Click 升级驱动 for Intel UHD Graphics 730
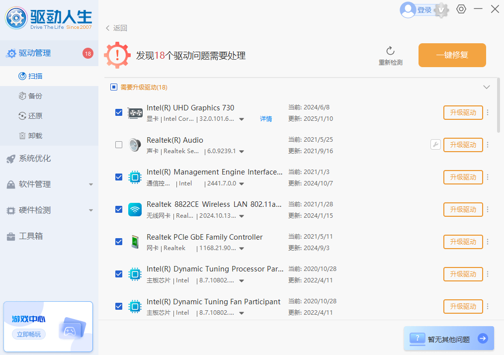Viewport: 504px width, 355px height. point(463,112)
